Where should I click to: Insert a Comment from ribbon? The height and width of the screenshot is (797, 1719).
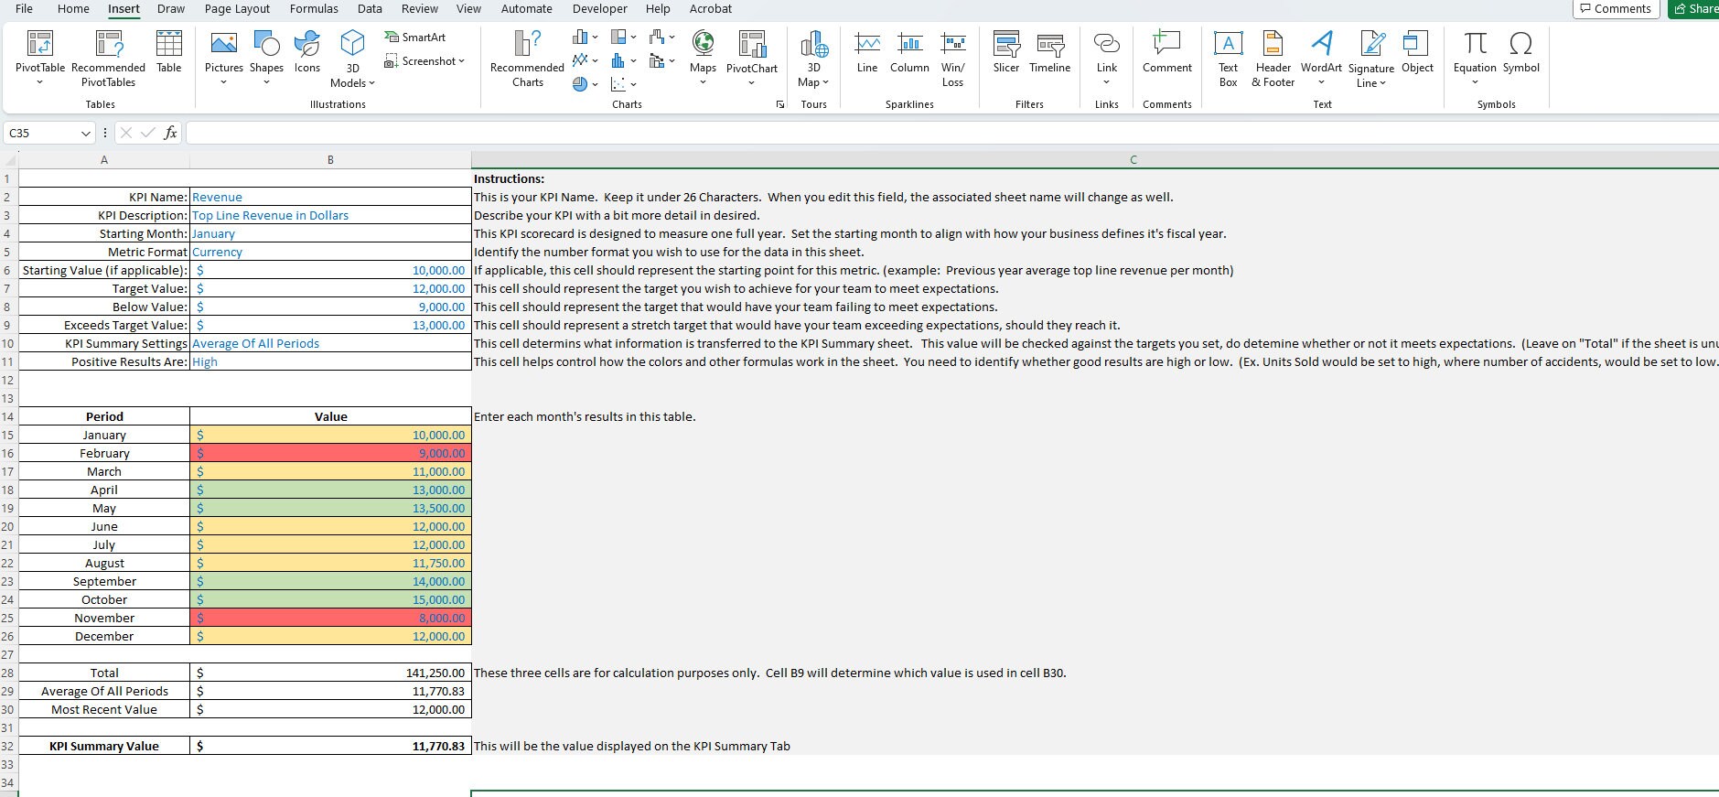[x=1167, y=51]
